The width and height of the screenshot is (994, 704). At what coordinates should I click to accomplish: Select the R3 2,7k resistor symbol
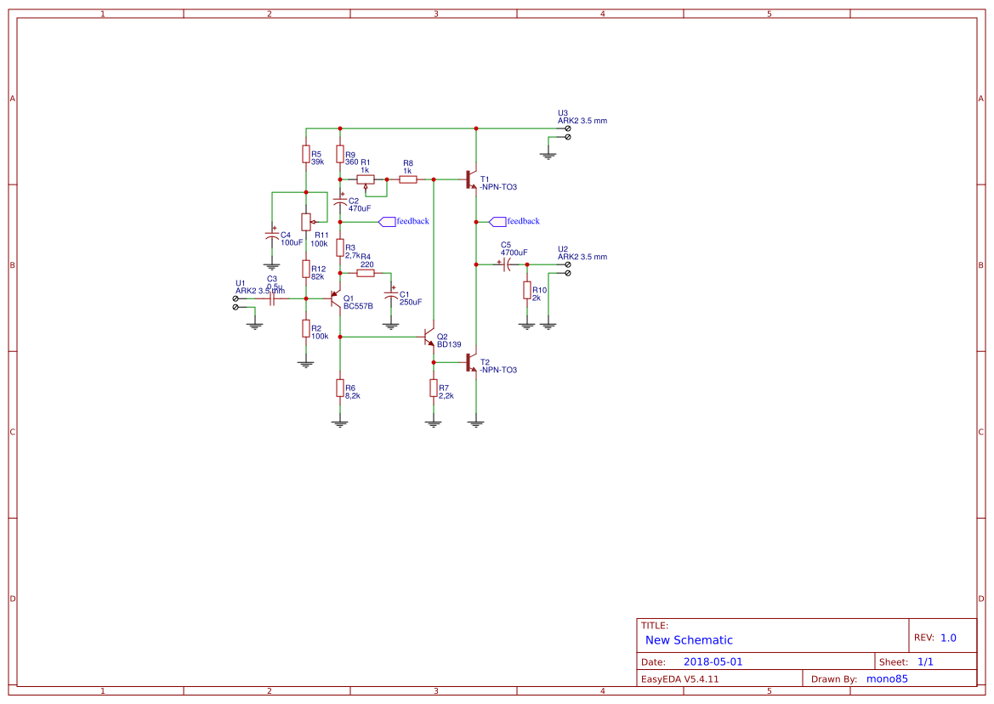point(340,247)
